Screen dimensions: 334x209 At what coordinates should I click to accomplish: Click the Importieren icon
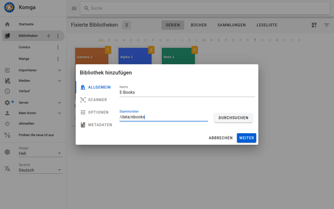pyautogui.click(x=7, y=70)
